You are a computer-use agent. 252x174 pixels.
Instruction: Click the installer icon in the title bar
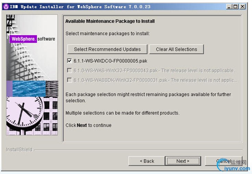click(6, 6)
